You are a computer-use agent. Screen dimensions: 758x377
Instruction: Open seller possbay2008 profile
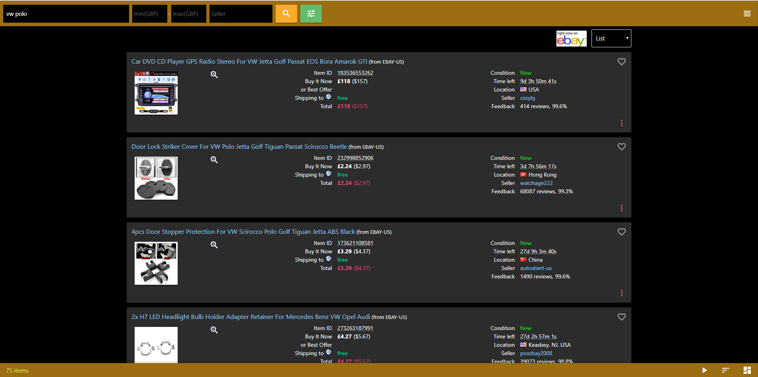(x=536, y=353)
